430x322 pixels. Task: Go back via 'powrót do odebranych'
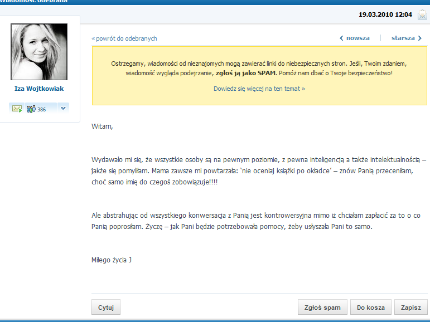[x=124, y=38]
